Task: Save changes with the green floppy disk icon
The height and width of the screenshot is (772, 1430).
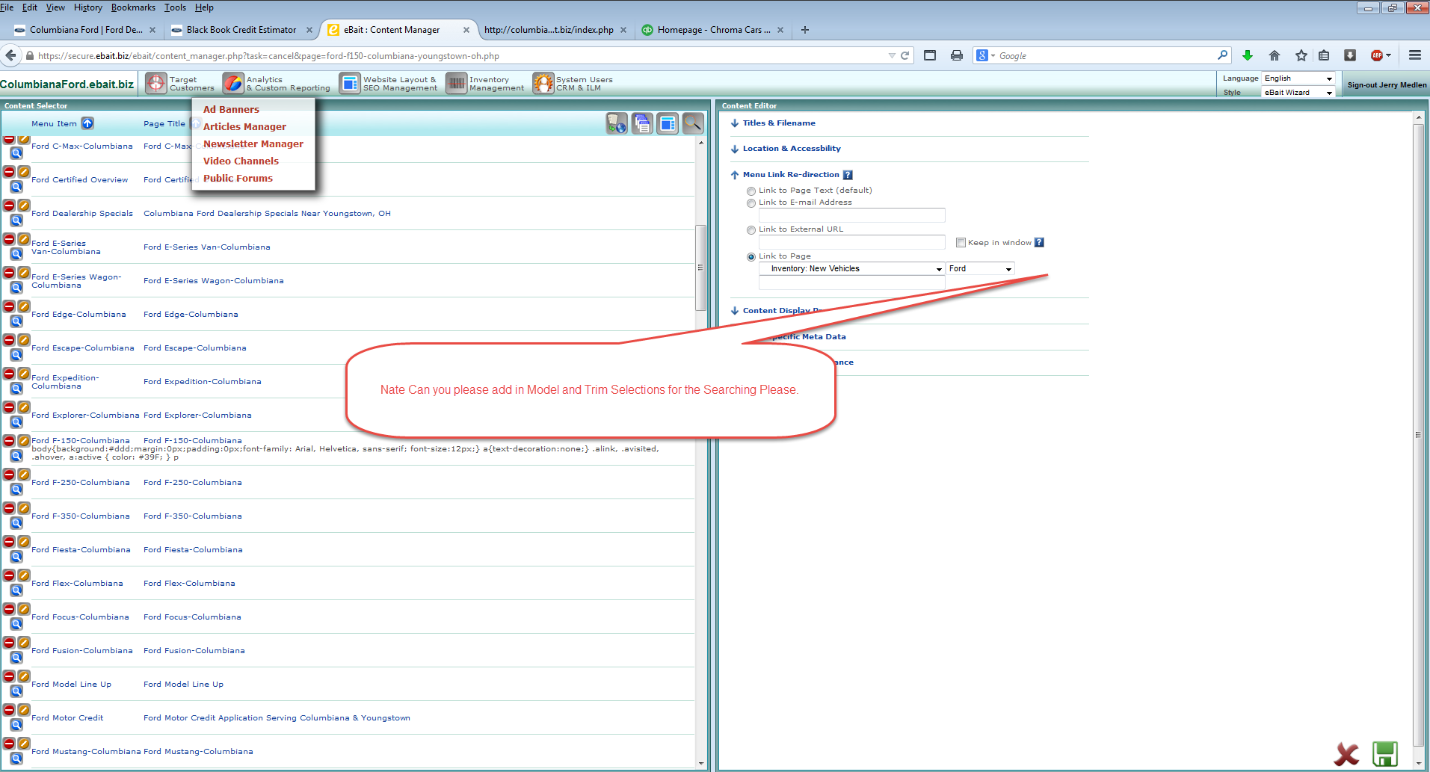Action: 1385,754
